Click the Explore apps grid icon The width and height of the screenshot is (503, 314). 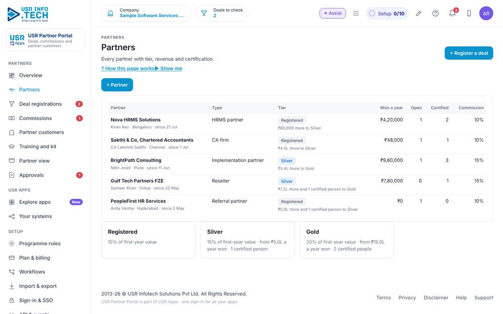pyautogui.click(x=12, y=202)
